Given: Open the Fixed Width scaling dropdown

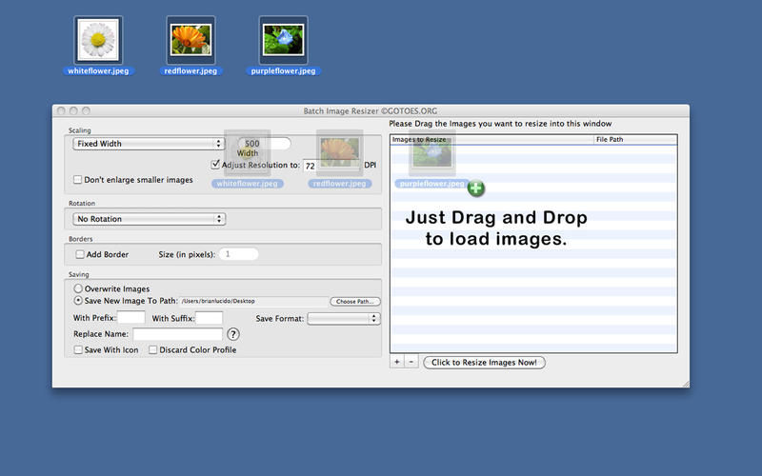Looking at the screenshot, I should coord(148,144).
